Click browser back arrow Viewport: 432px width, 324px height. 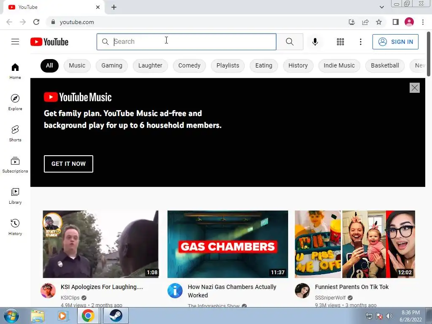tap(9, 22)
